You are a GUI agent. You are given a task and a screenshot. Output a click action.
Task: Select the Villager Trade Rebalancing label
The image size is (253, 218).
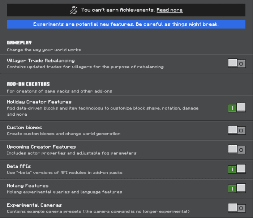click(41, 61)
